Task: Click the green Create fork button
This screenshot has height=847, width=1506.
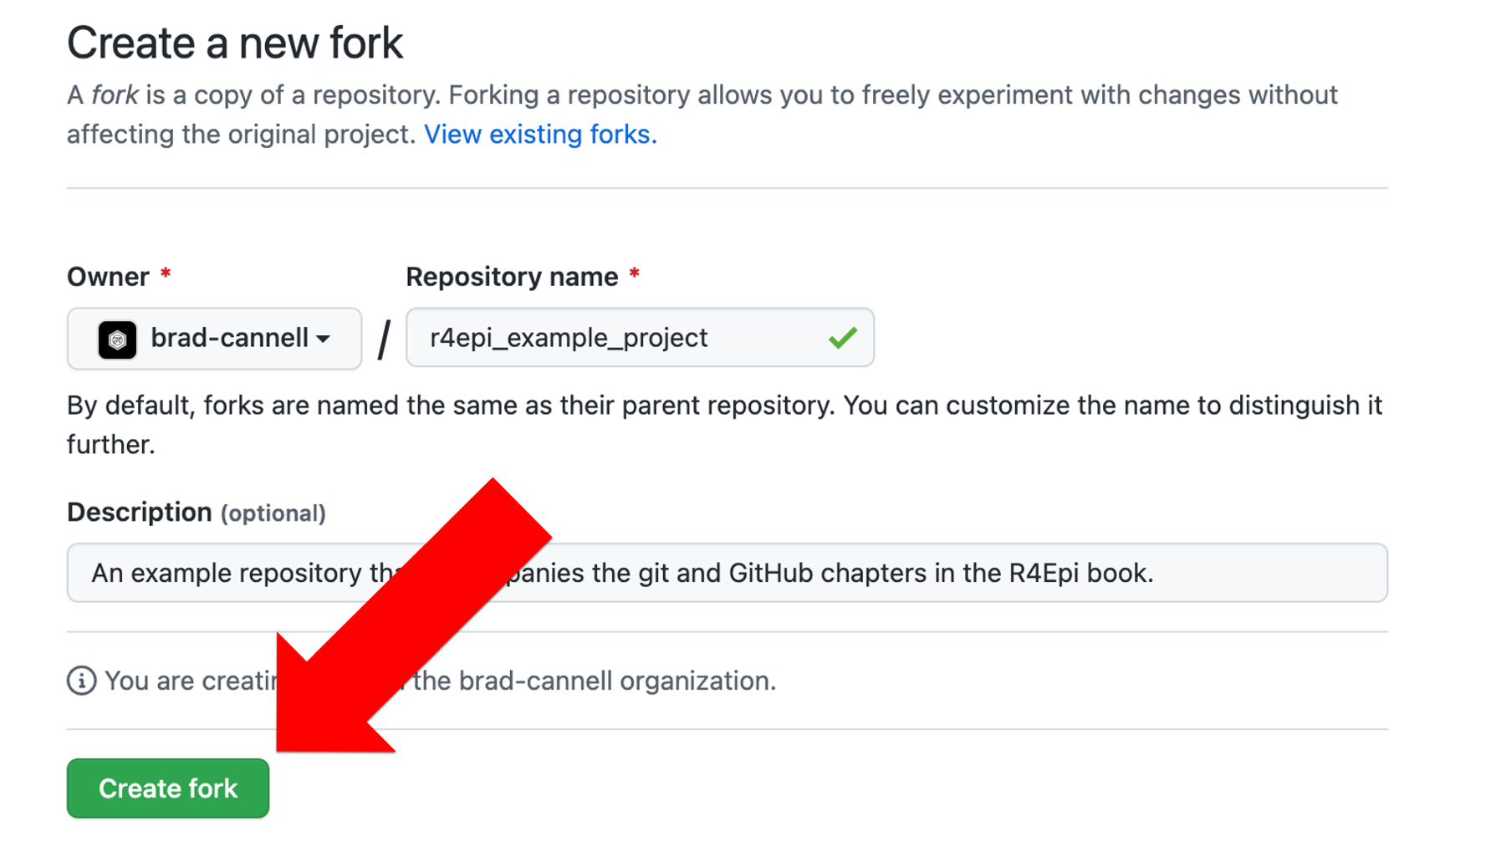Action: tap(168, 788)
